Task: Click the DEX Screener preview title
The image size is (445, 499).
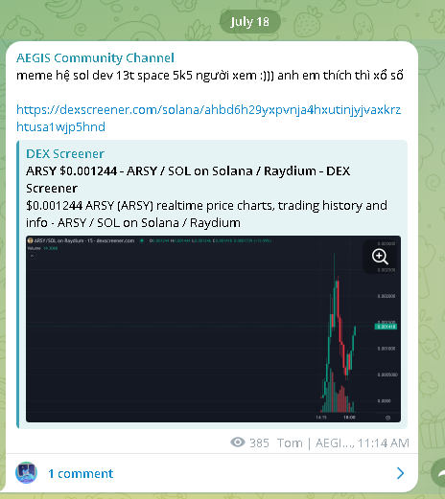Action: pyautogui.click(x=65, y=154)
